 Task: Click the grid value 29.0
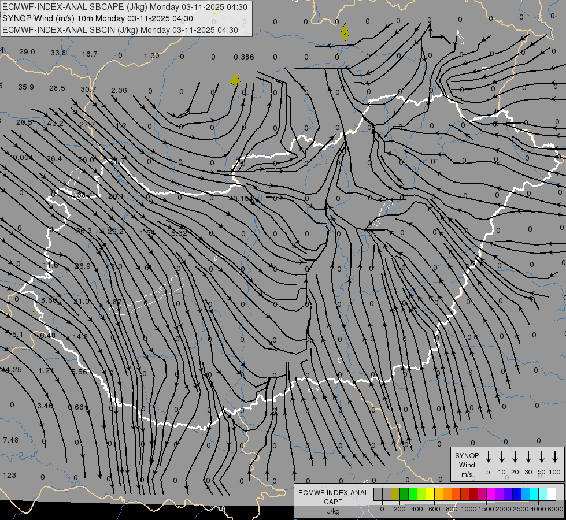[27, 52]
